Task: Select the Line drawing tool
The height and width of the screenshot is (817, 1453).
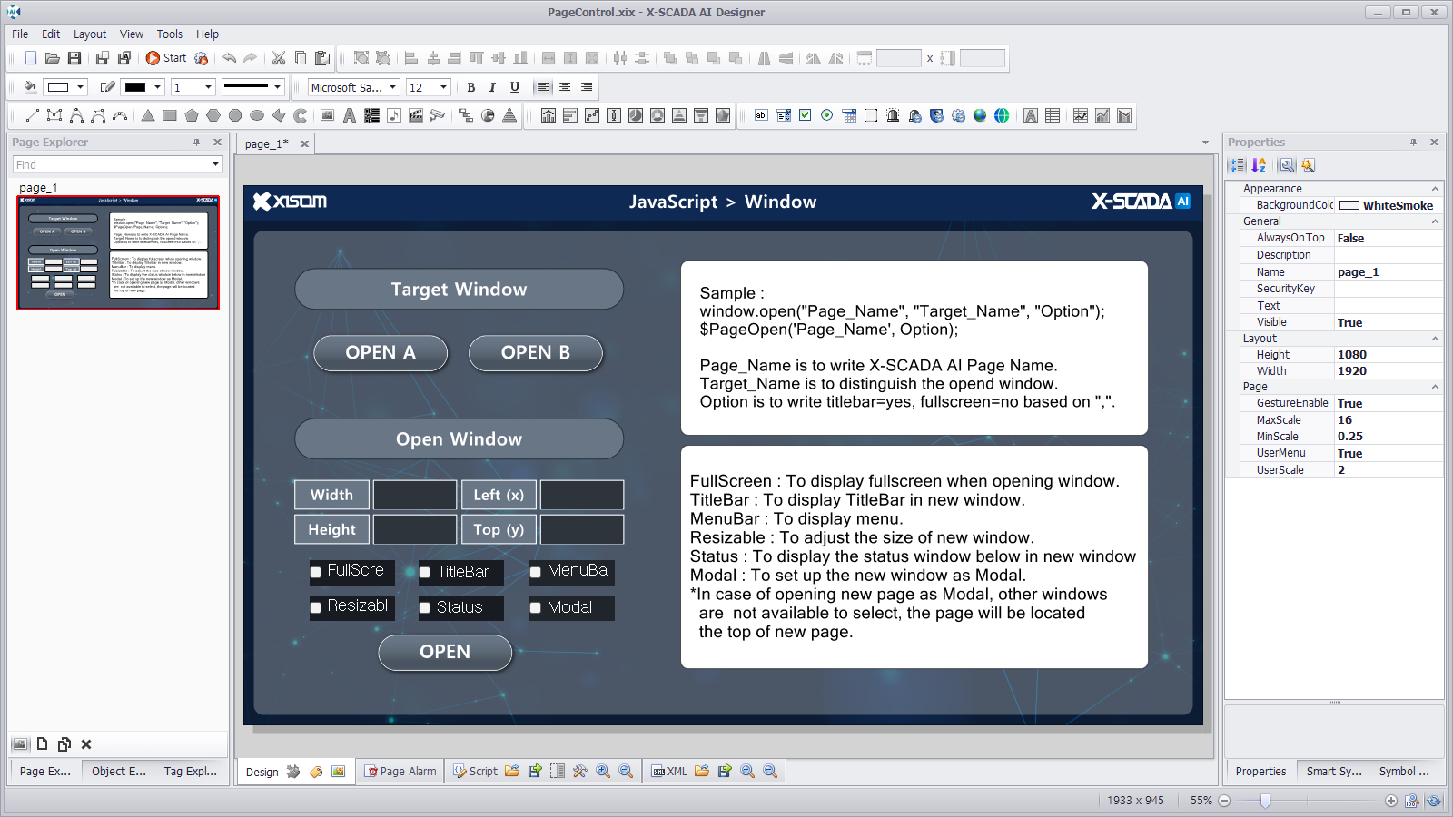Action: tap(33, 115)
